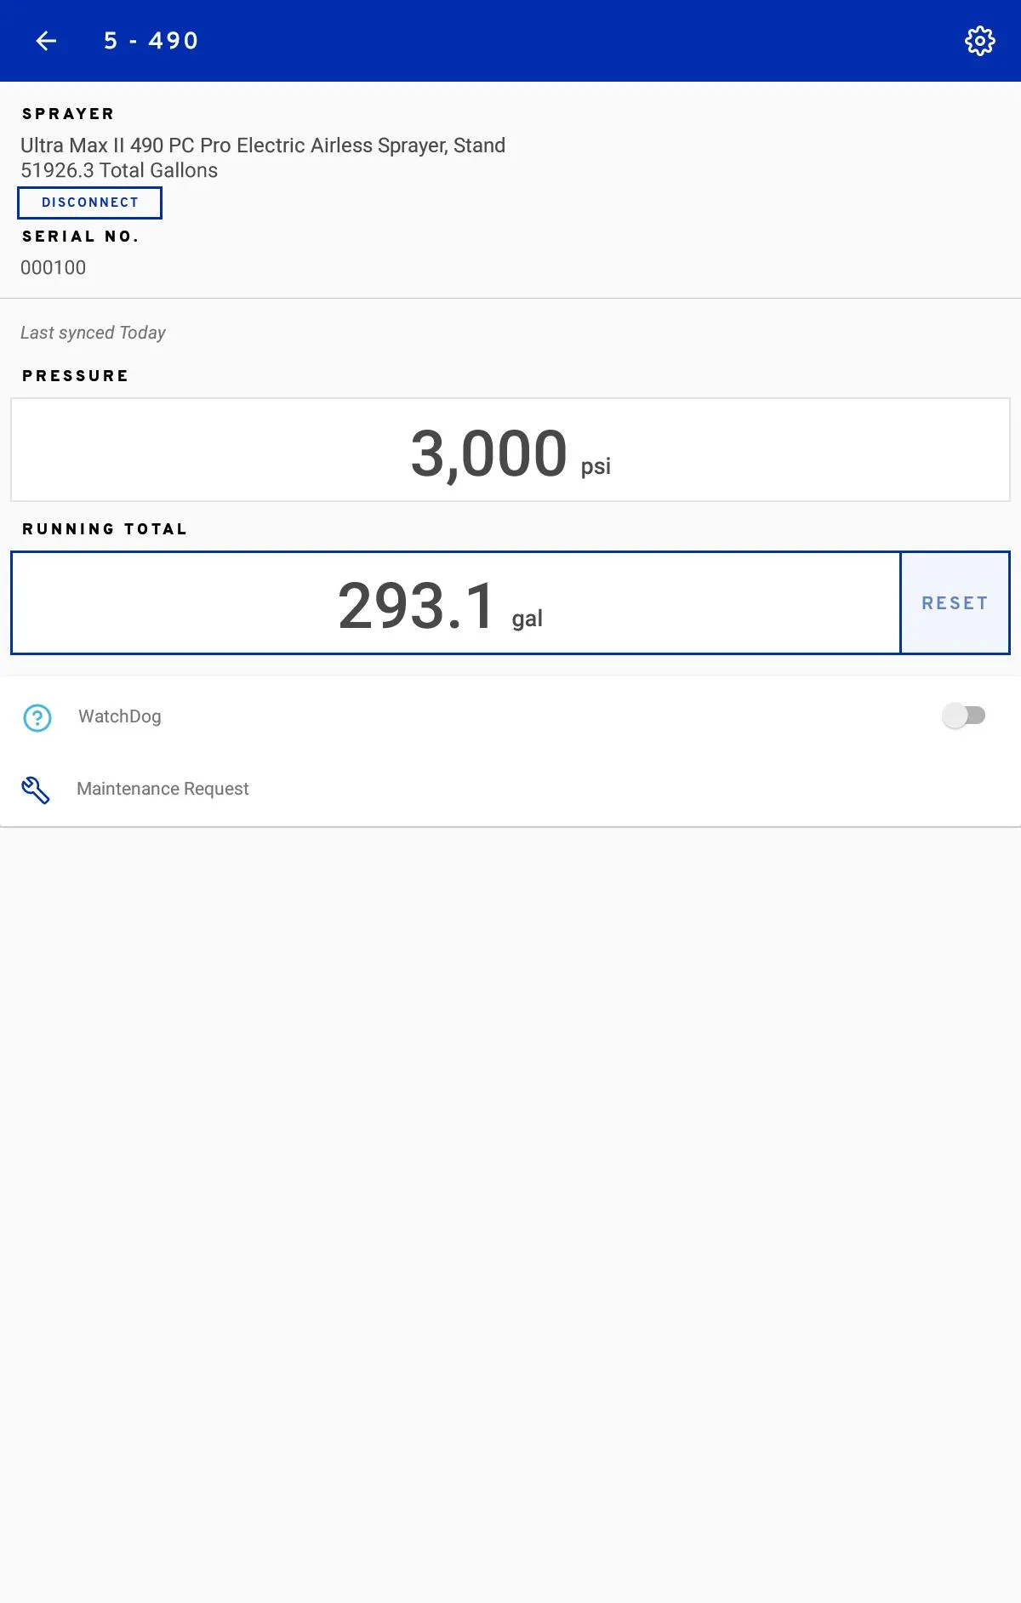Tap the SPRAYER heading
The width and height of the screenshot is (1021, 1603).
(x=68, y=114)
